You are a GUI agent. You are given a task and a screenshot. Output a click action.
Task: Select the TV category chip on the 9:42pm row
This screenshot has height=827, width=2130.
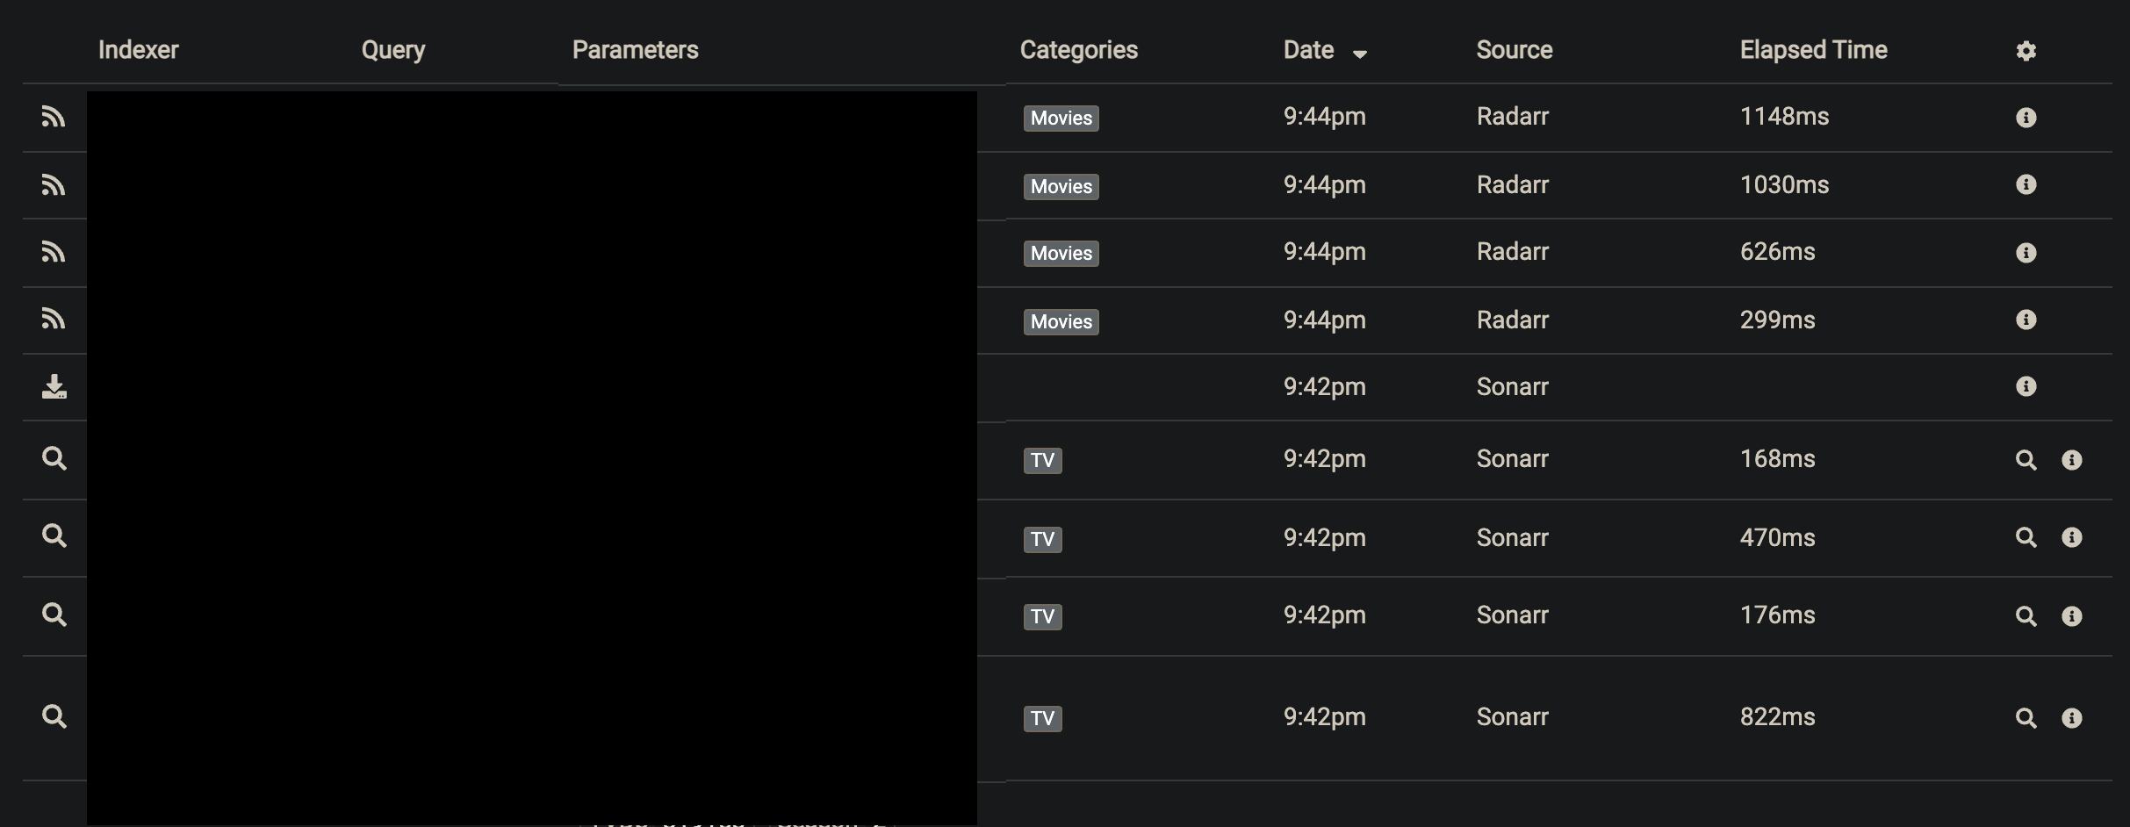(x=1042, y=459)
